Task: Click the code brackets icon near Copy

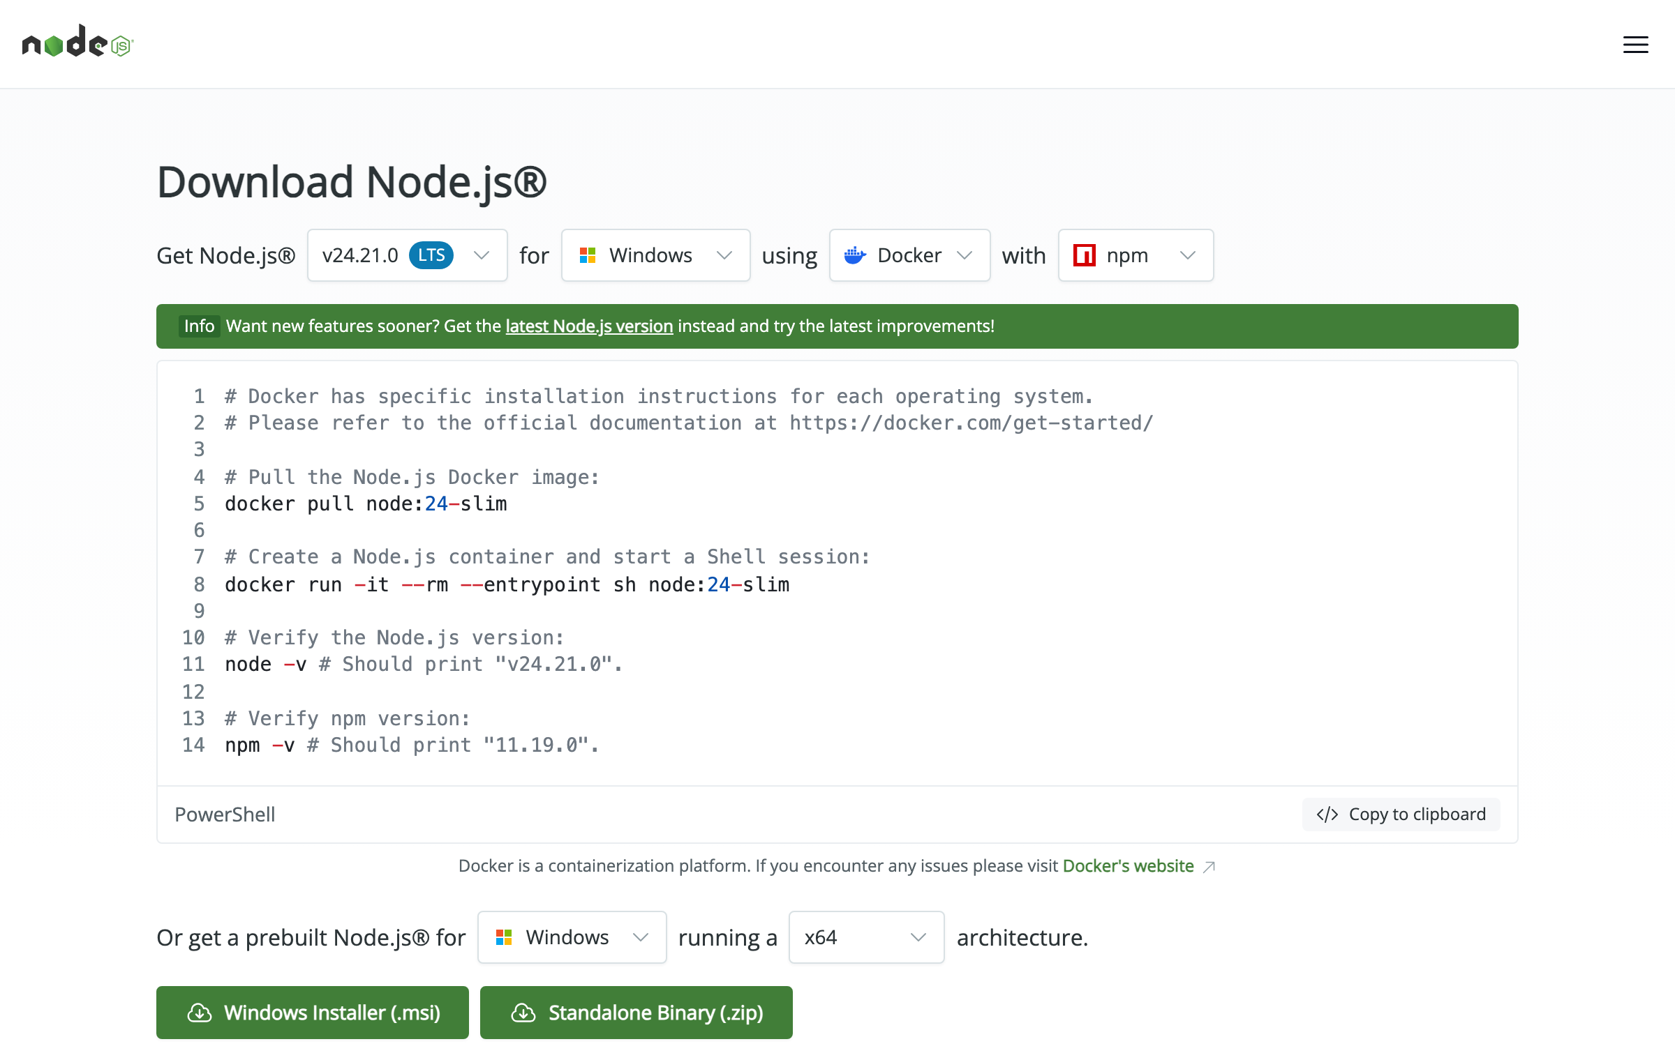Action: [1327, 815]
